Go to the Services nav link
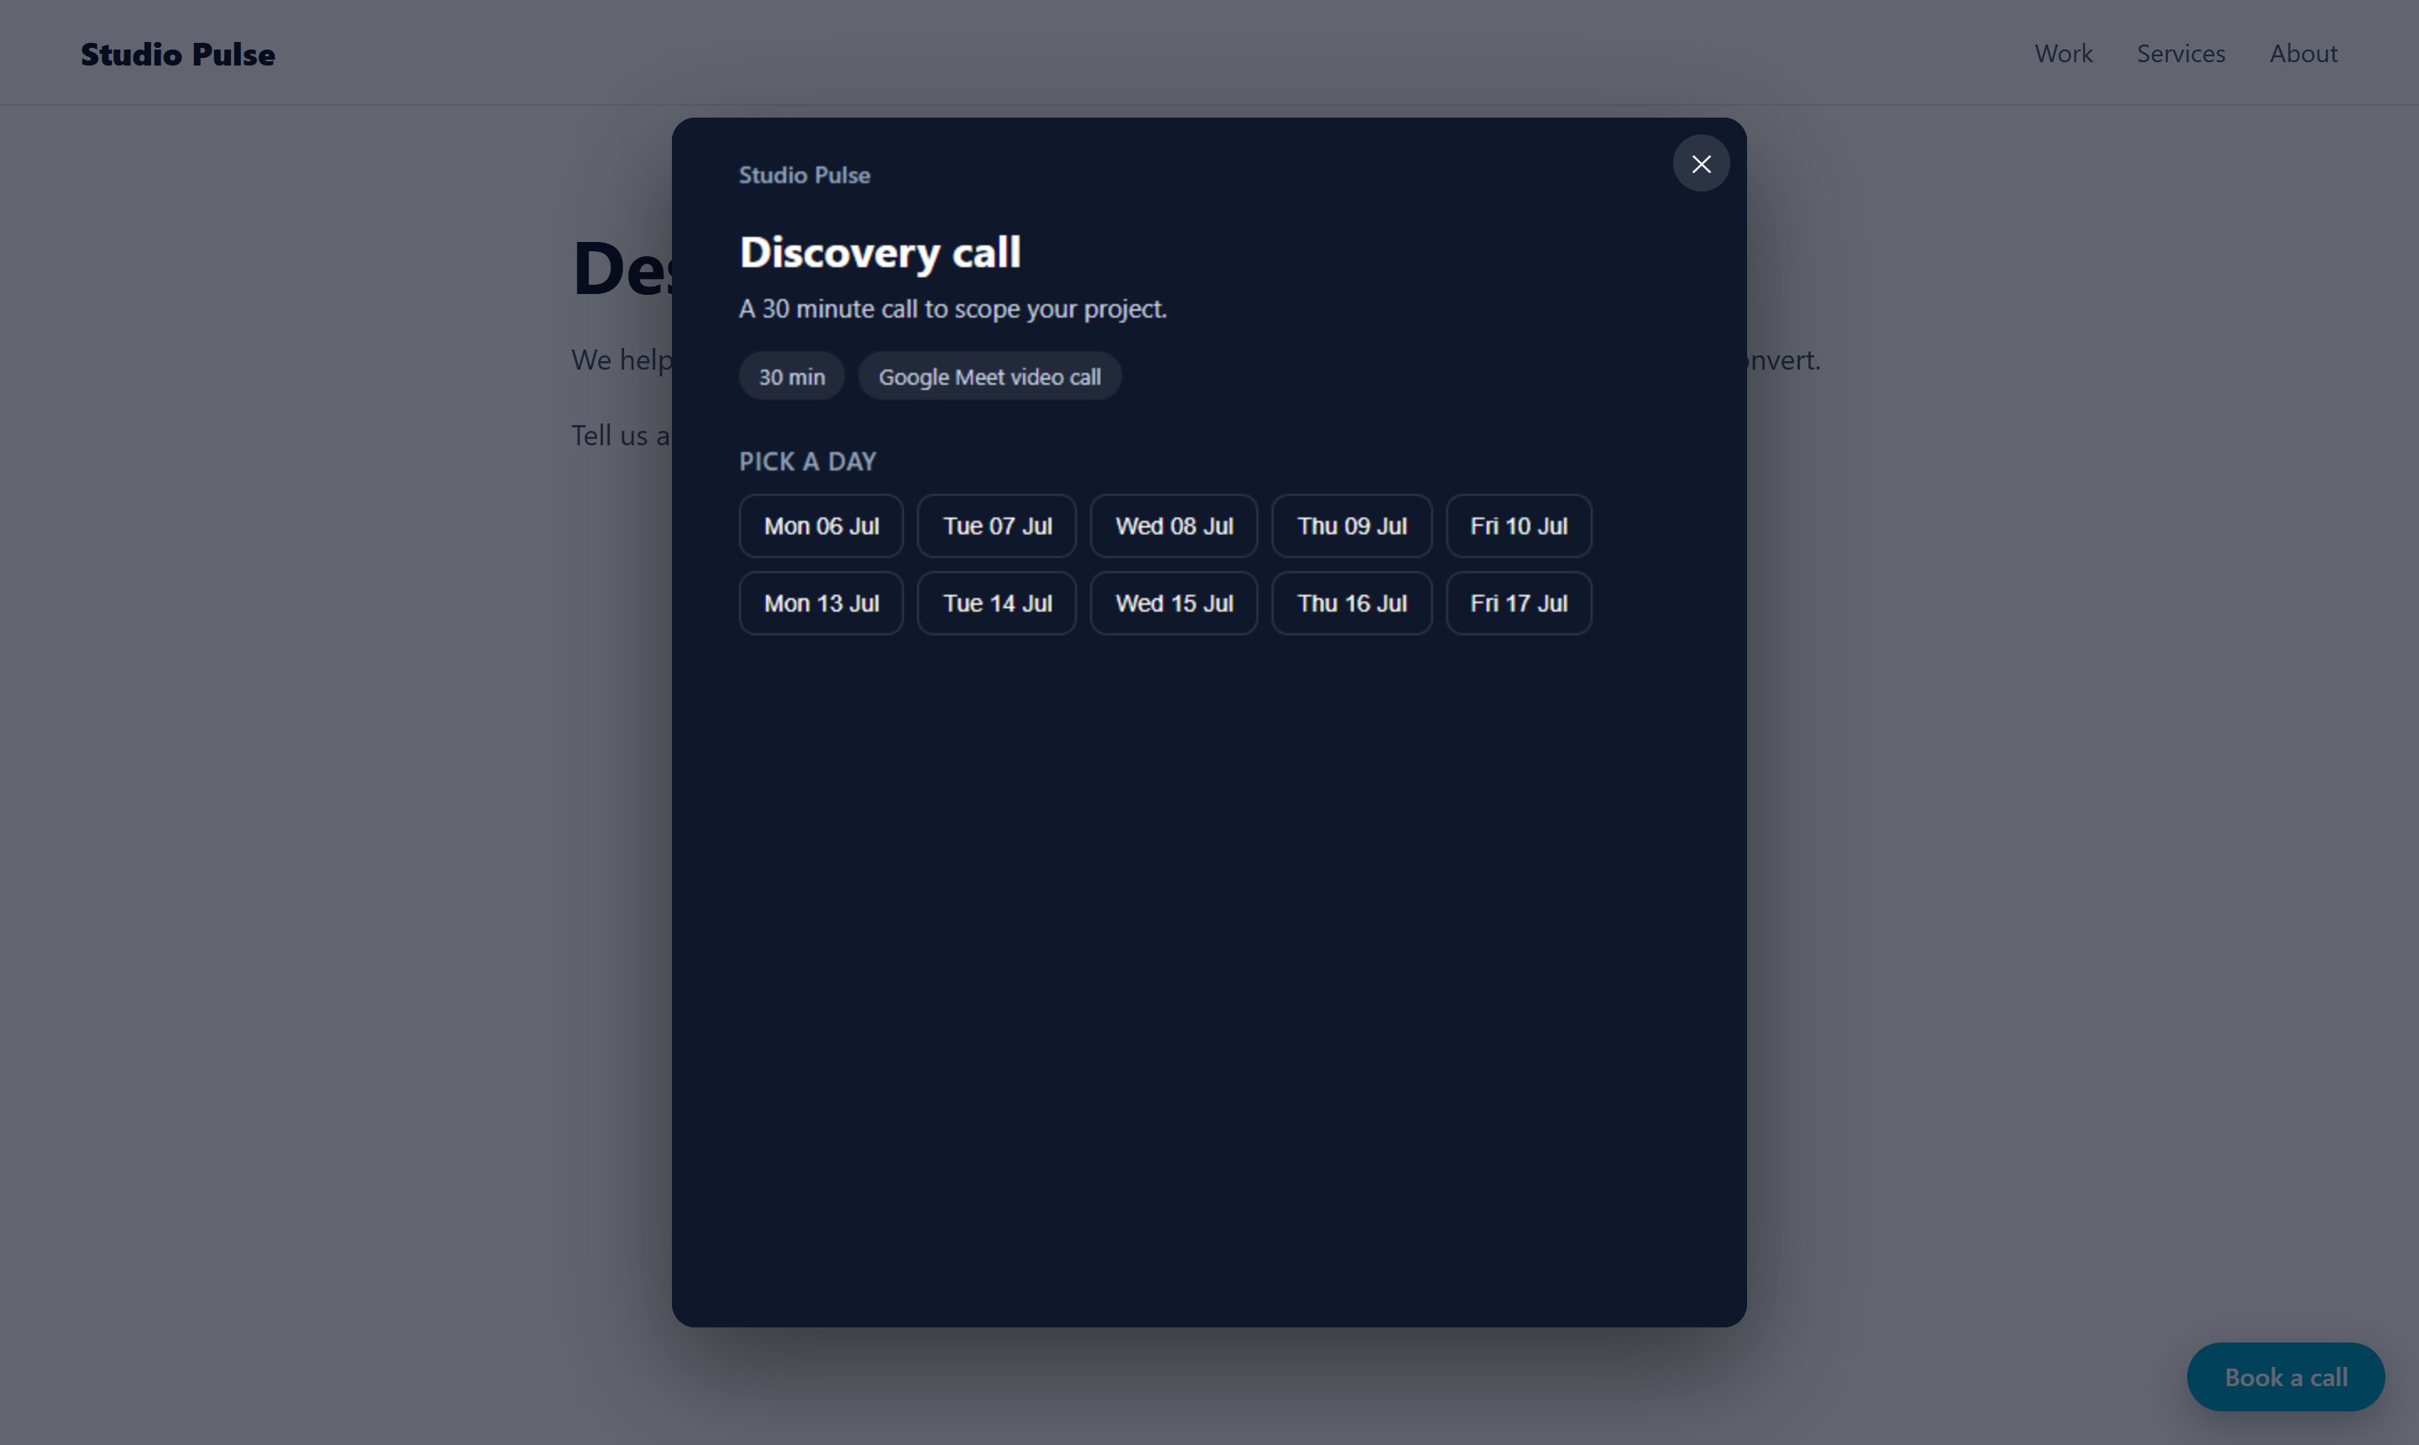This screenshot has height=1445, width=2419. click(x=2180, y=54)
